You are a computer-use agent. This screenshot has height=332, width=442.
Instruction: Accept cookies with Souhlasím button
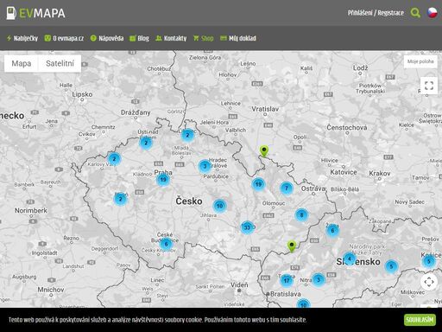420,320
